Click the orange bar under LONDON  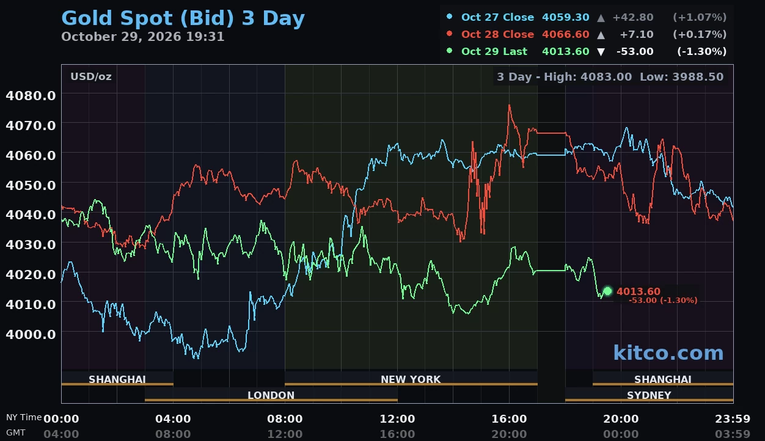click(x=271, y=400)
